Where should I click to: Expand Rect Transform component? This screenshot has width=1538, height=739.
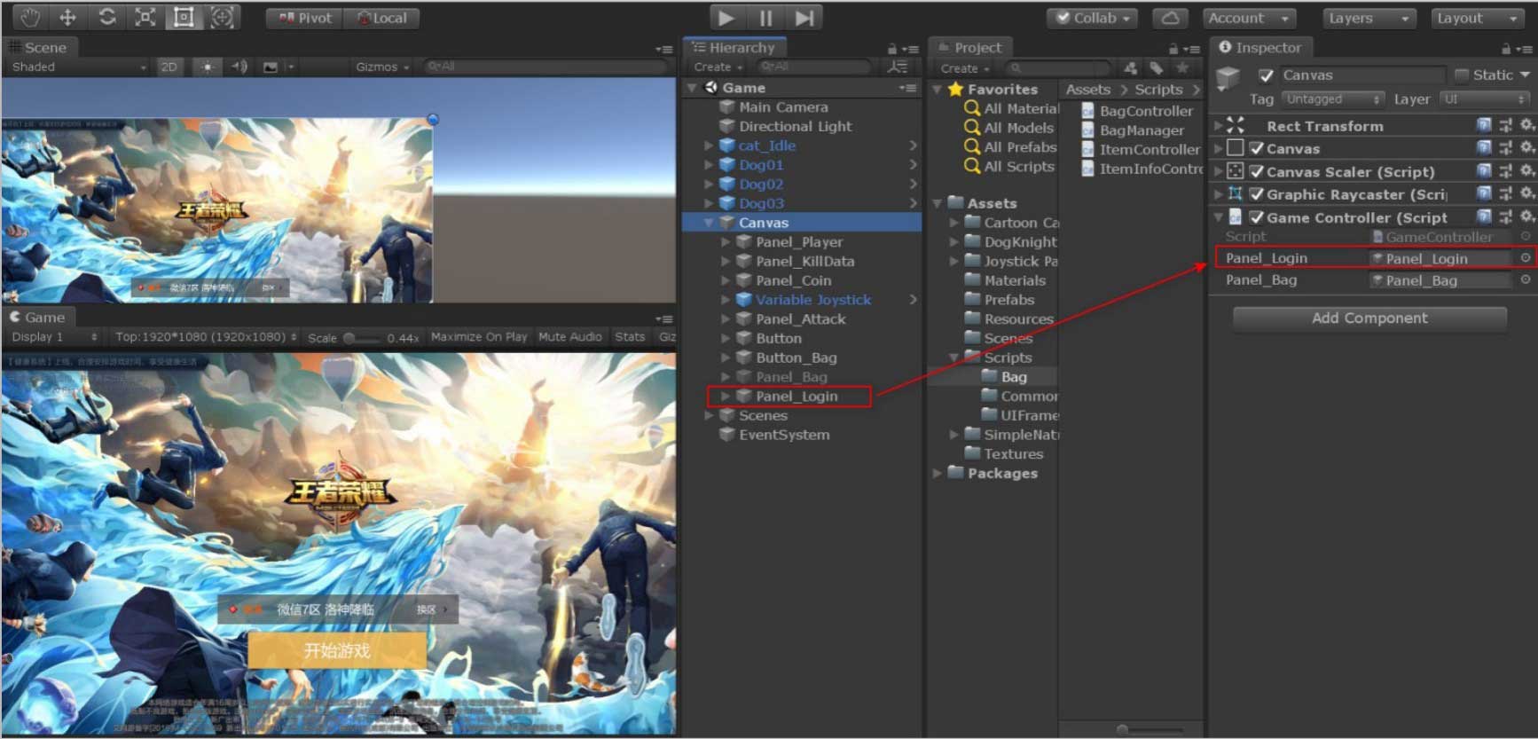1219,125
